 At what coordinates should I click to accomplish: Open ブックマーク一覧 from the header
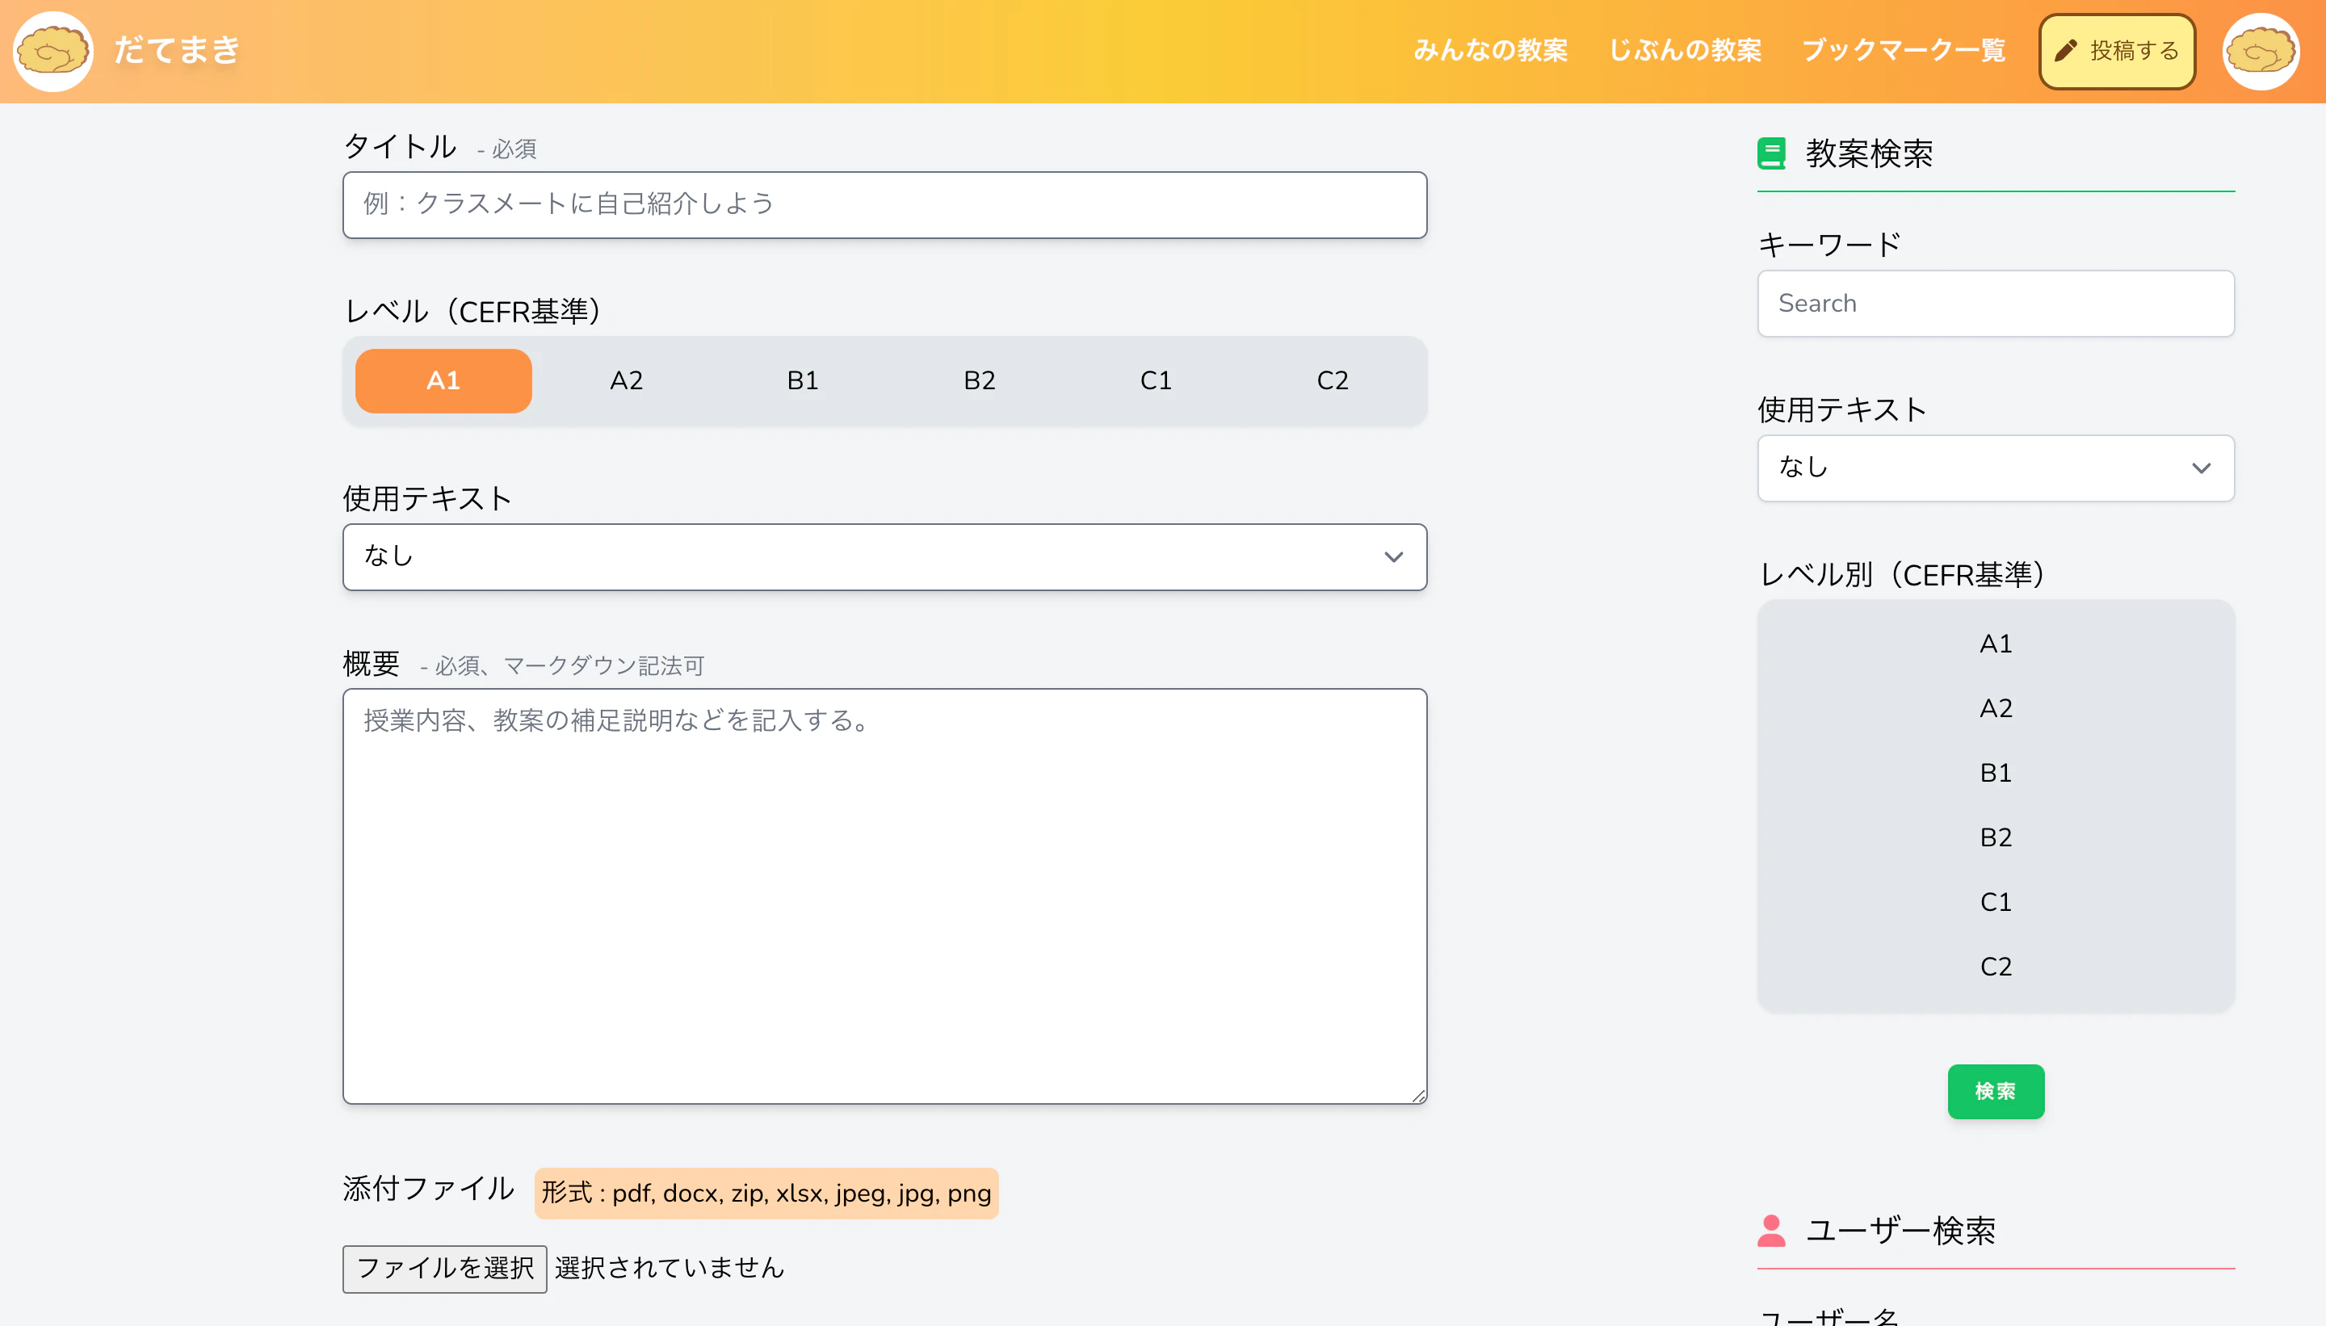point(1904,50)
